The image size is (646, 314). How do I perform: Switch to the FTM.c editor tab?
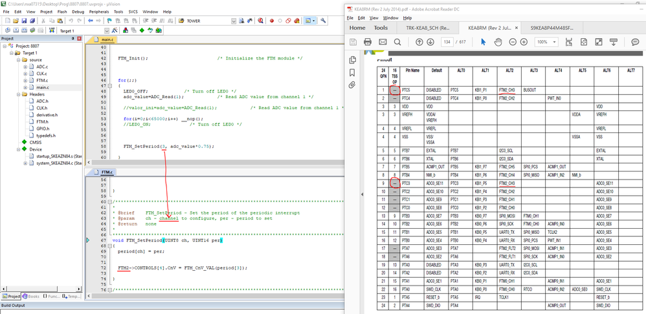tap(107, 173)
